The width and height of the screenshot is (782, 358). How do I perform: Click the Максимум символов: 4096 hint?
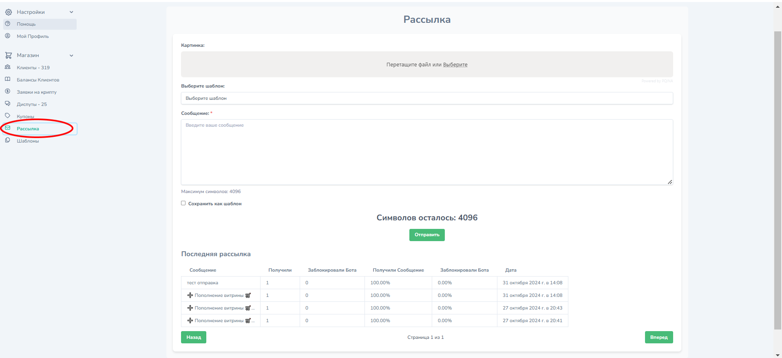coord(211,191)
